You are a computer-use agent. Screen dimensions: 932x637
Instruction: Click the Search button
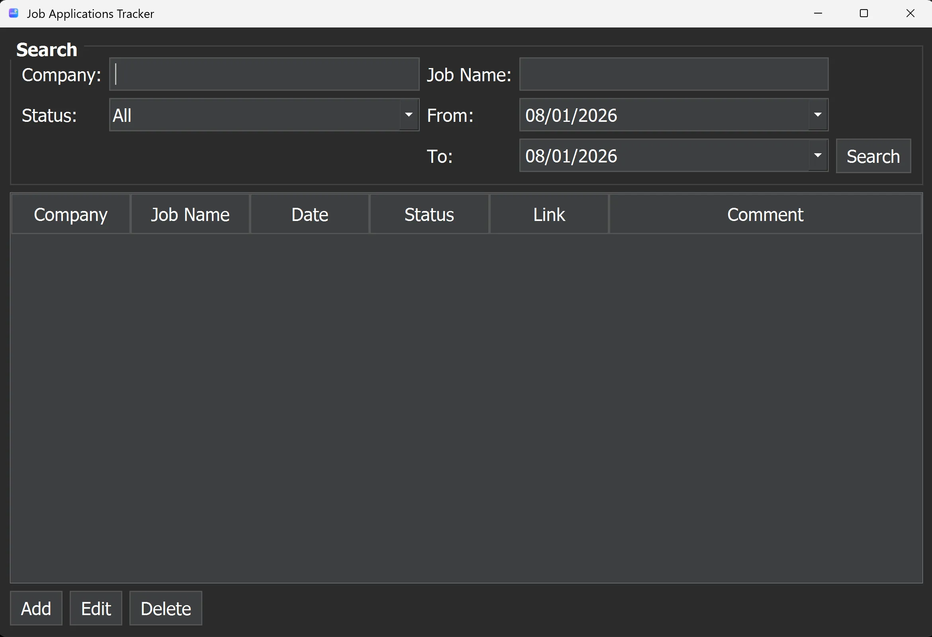pyautogui.click(x=873, y=156)
